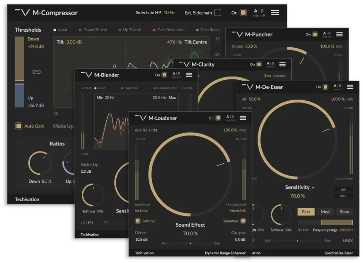Switch A|B state in M-Clarity
This screenshot has height=263, width=363.
(270, 65)
